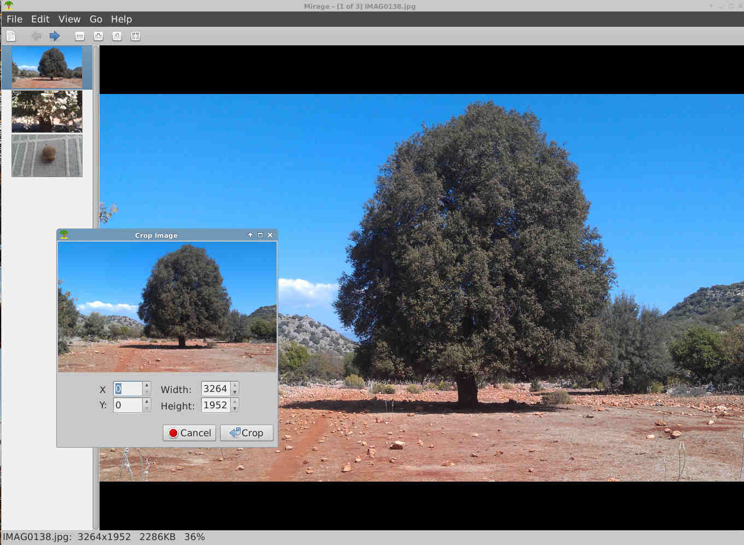
Task: Increase the X crop value spinner
Action: (x=147, y=385)
